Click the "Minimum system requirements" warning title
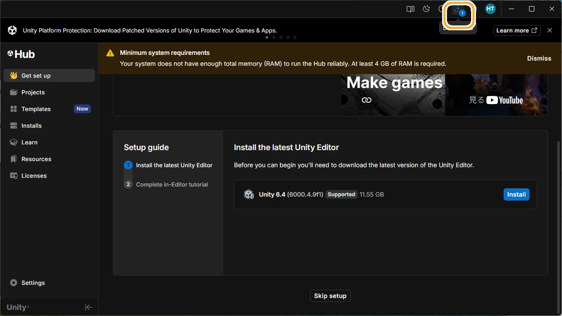The image size is (562, 316). tap(165, 53)
